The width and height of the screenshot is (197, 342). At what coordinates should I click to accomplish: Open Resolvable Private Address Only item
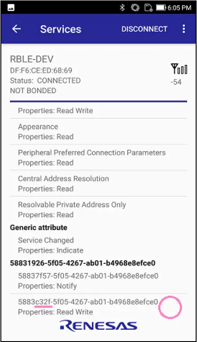pyautogui.click(x=98, y=209)
